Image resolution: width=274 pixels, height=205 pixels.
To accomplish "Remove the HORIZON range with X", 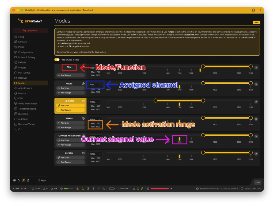I will [x=256, y=101].
